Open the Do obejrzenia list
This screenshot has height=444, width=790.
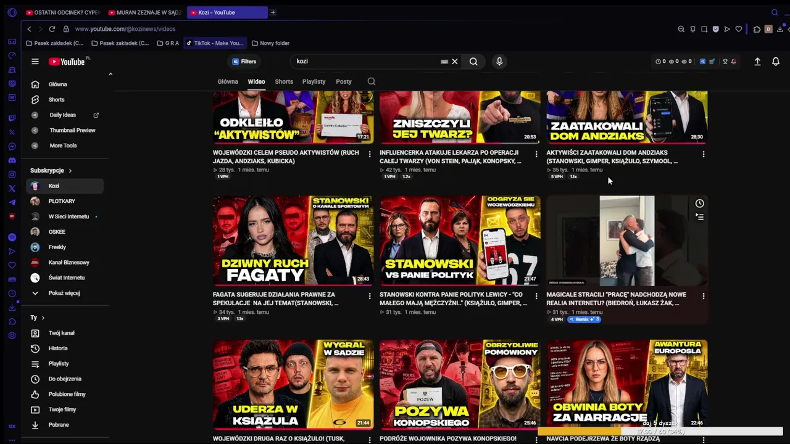tap(64, 379)
